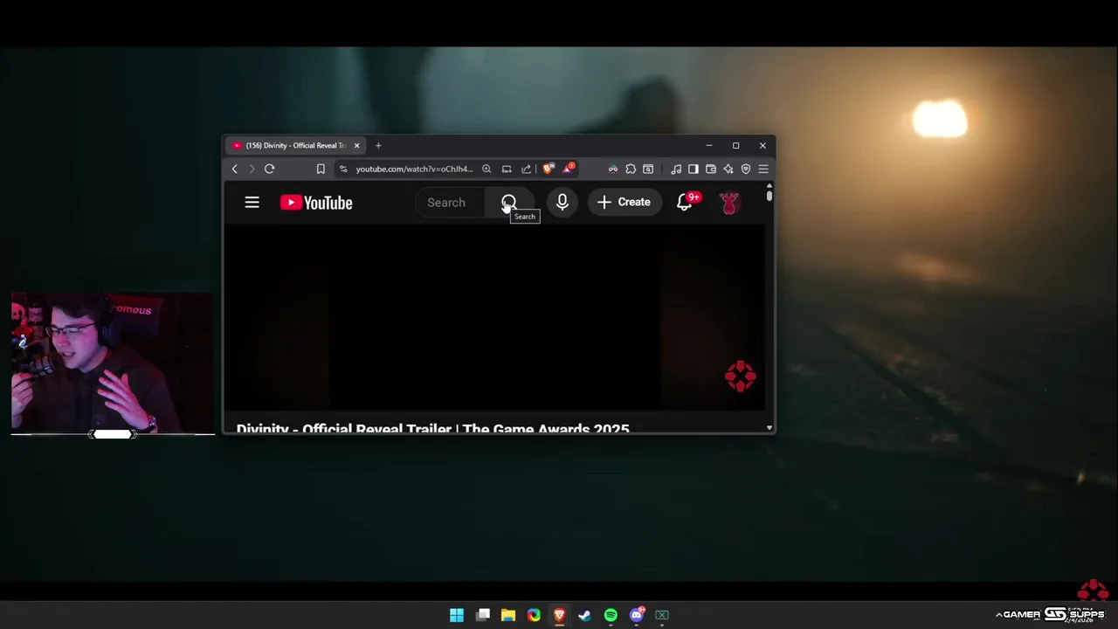Open the Extensions puzzle-piece menu
Viewport: 1118px width, 629px height.
[631, 169]
